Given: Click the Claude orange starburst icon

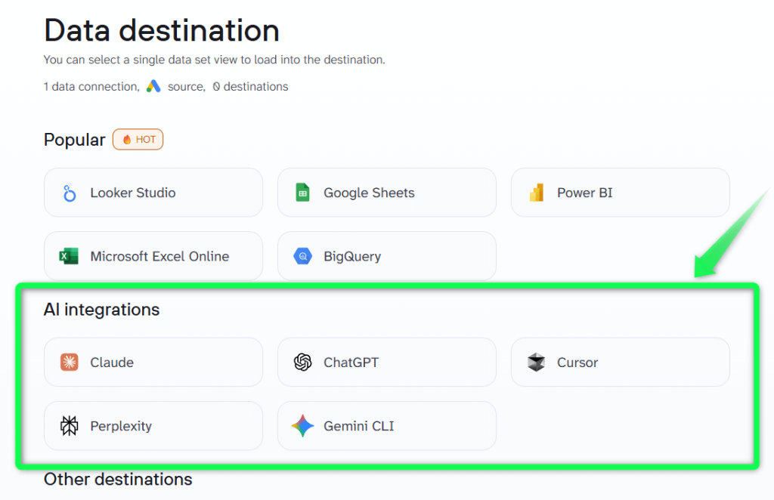Looking at the screenshot, I should [x=69, y=363].
